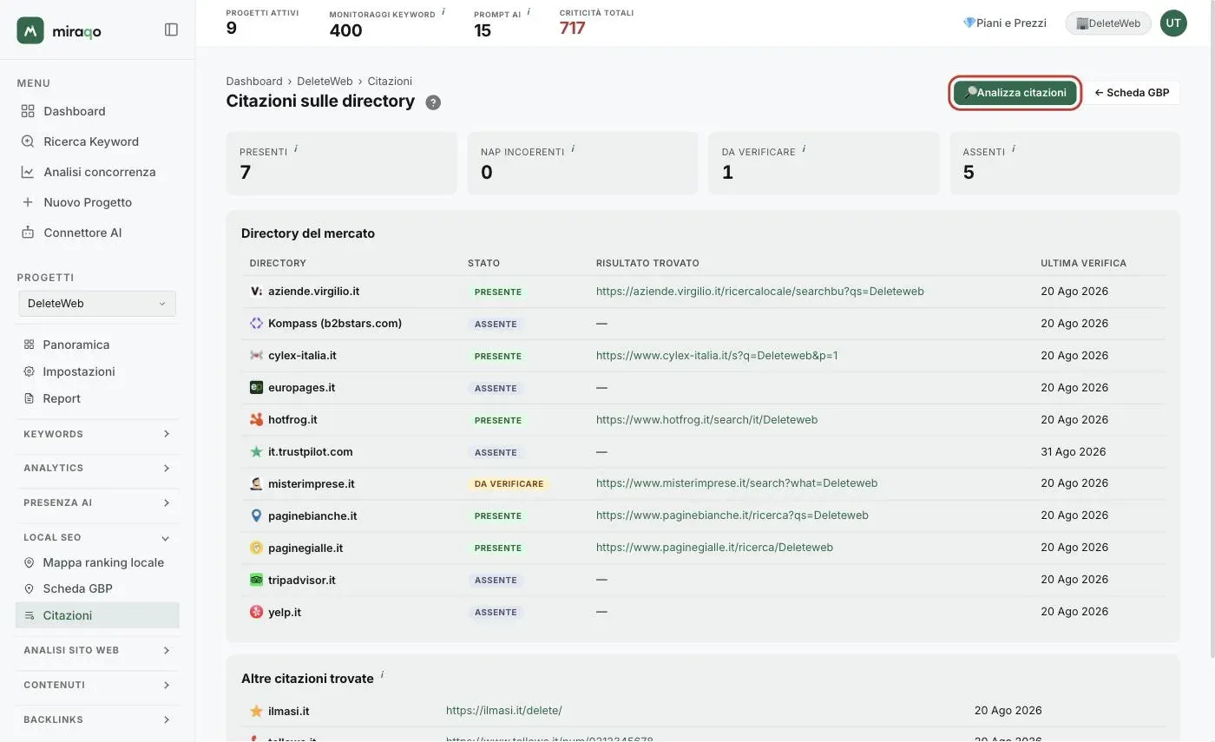
Task: Click the cylex-italia.it favicon
Action: pos(256,356)
